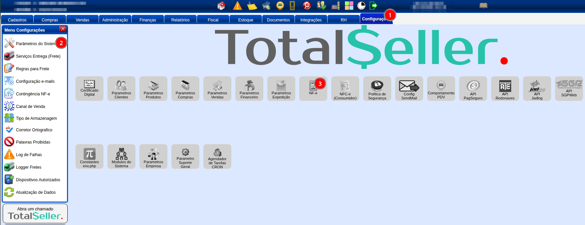The image size is (585, 225).
Task: Open the yellow sticky note icon
Action: 252,5
